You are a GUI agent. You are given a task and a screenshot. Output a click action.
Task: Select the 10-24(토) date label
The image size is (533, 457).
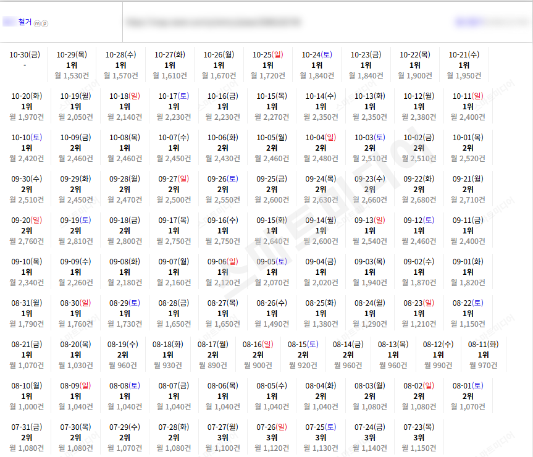[x=317, y=55]
